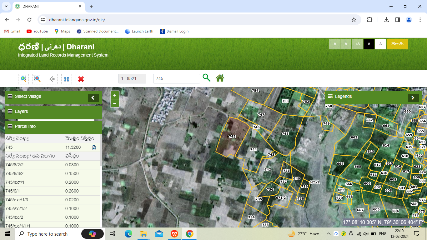Click the survey number search field

(176, 79)
